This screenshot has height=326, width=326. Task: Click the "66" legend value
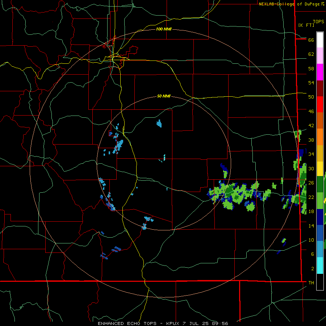coord(311,40)
